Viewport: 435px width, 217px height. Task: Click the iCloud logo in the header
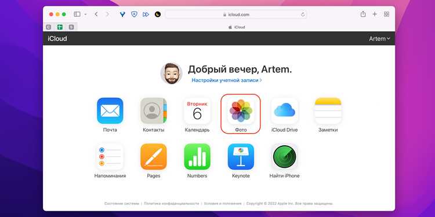[57, 38]
